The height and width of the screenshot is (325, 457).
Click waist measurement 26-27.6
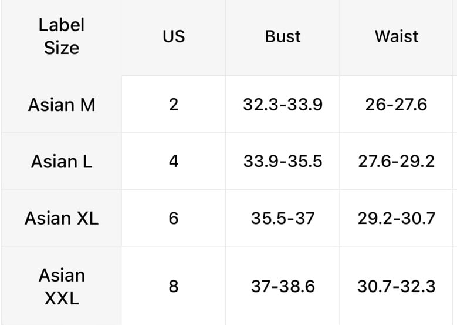(397, 105)
